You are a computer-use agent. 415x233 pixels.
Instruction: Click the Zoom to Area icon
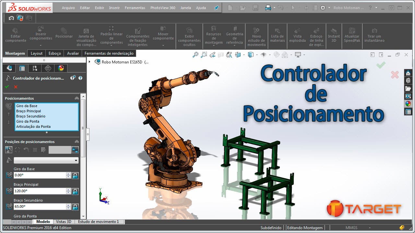(x=204, y=55)
